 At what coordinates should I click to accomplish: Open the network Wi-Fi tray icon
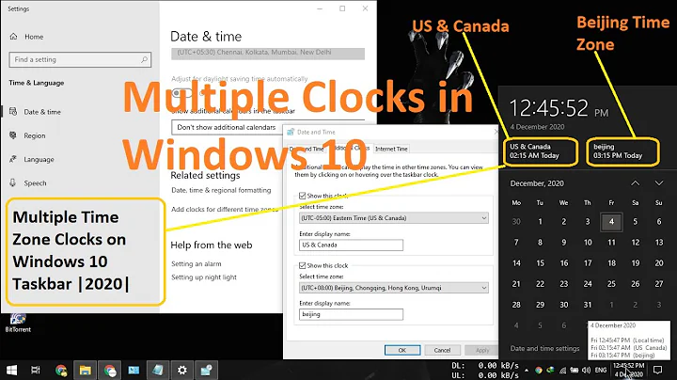click(562, 370)
